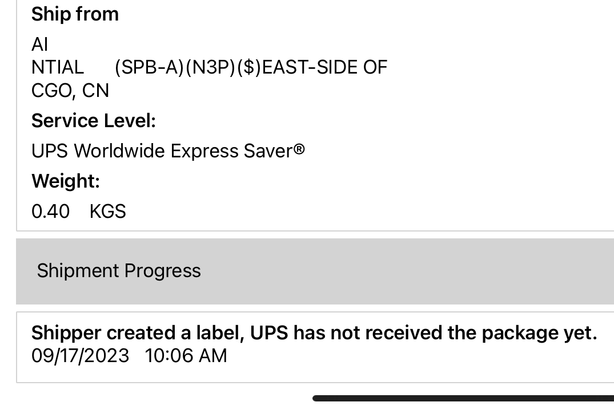Tap the Weight label

point(66,181)
